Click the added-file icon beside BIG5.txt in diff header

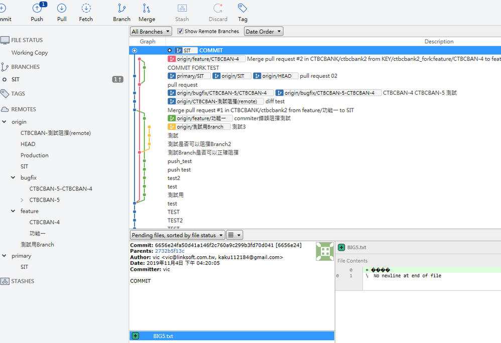tap(341, 247)
